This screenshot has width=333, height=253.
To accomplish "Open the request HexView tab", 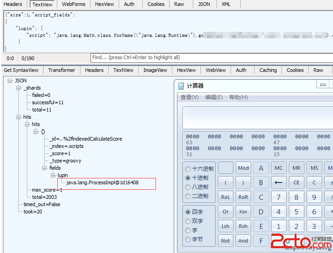I will 105,4.
